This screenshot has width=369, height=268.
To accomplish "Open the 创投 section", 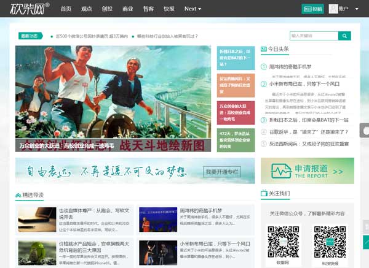I will [x=107, y=9].
